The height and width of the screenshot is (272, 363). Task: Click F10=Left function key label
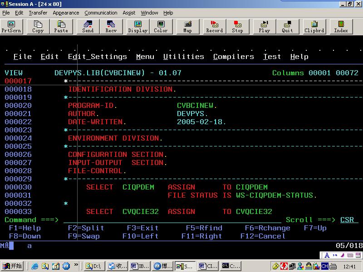140,236
